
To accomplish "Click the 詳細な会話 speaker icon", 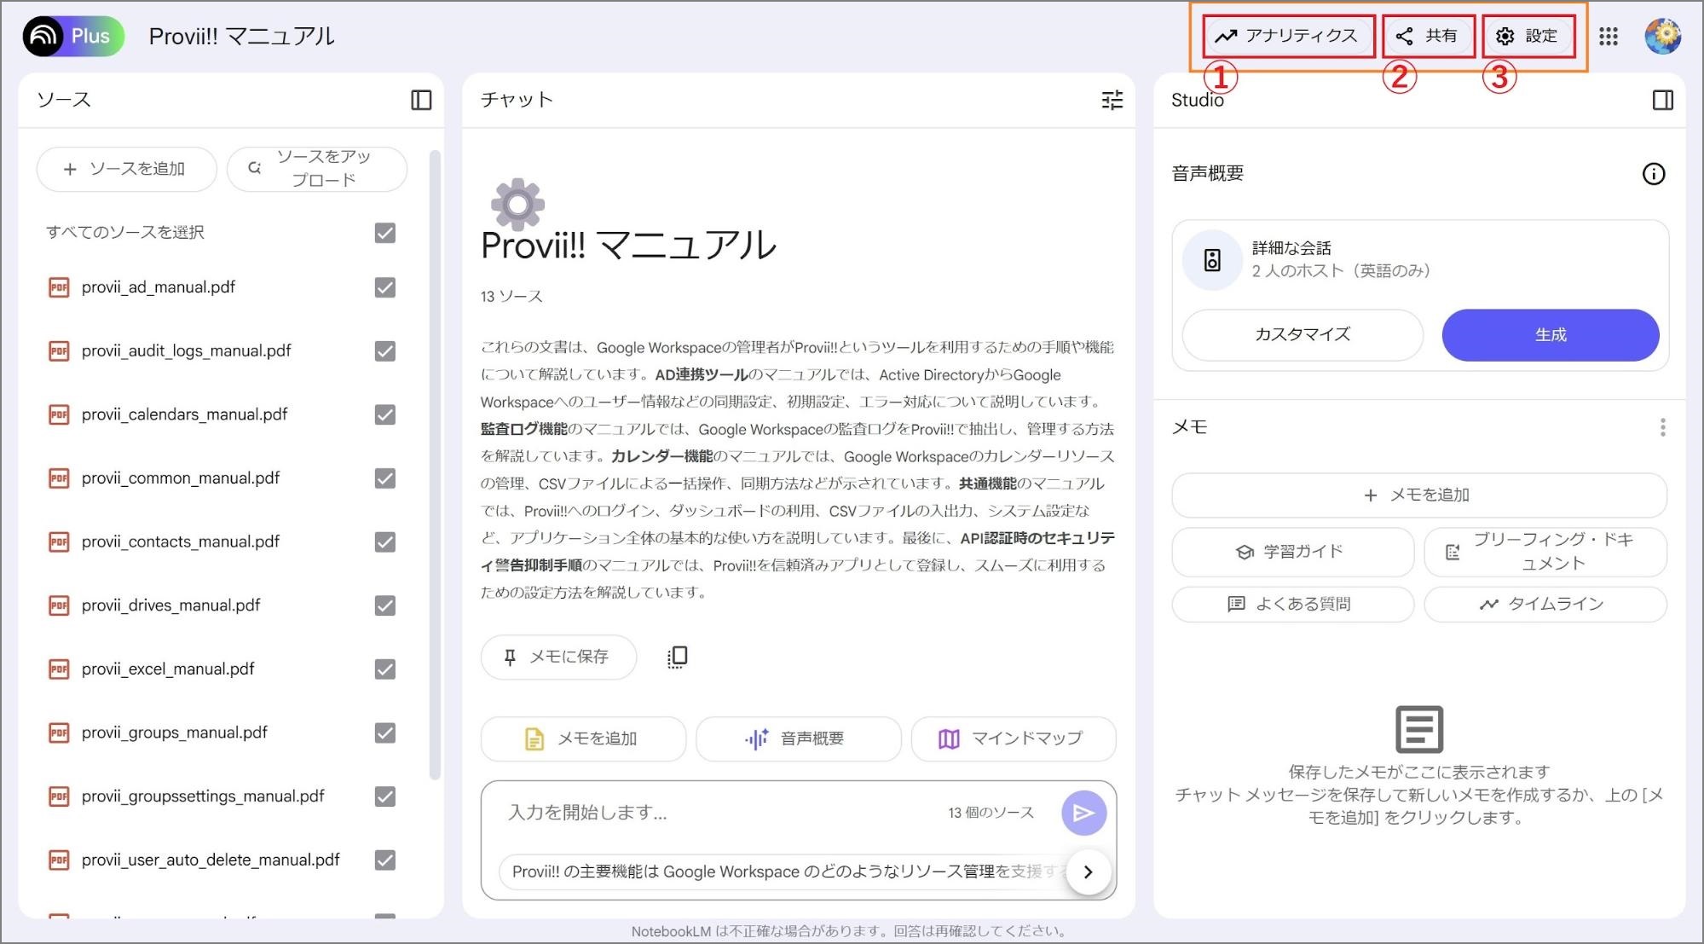I will tap(1211, 260).
